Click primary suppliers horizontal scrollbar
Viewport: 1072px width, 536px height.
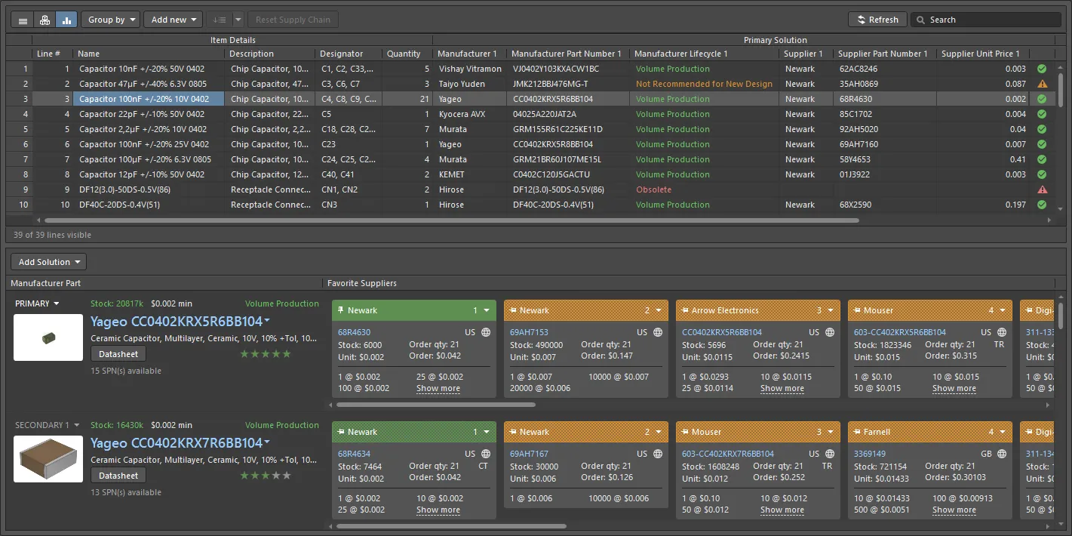point(436,405)
